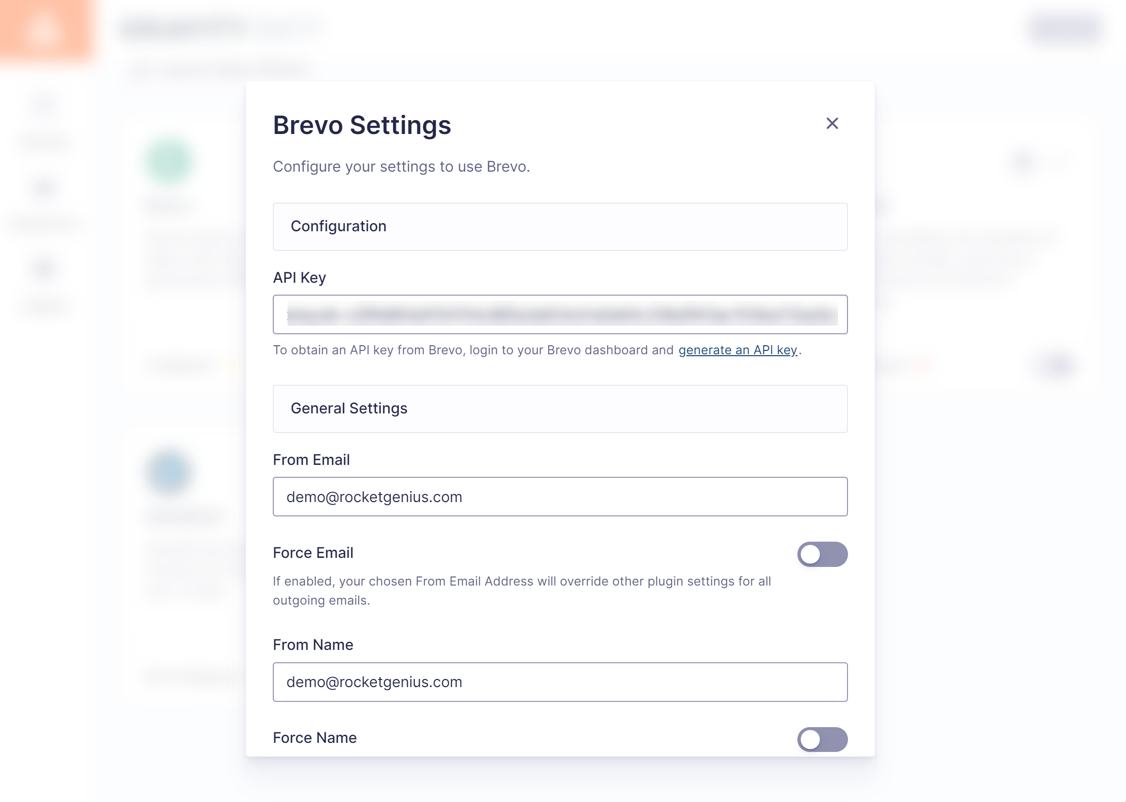
Task: Click the From Name field label
Action: (313, 645)
